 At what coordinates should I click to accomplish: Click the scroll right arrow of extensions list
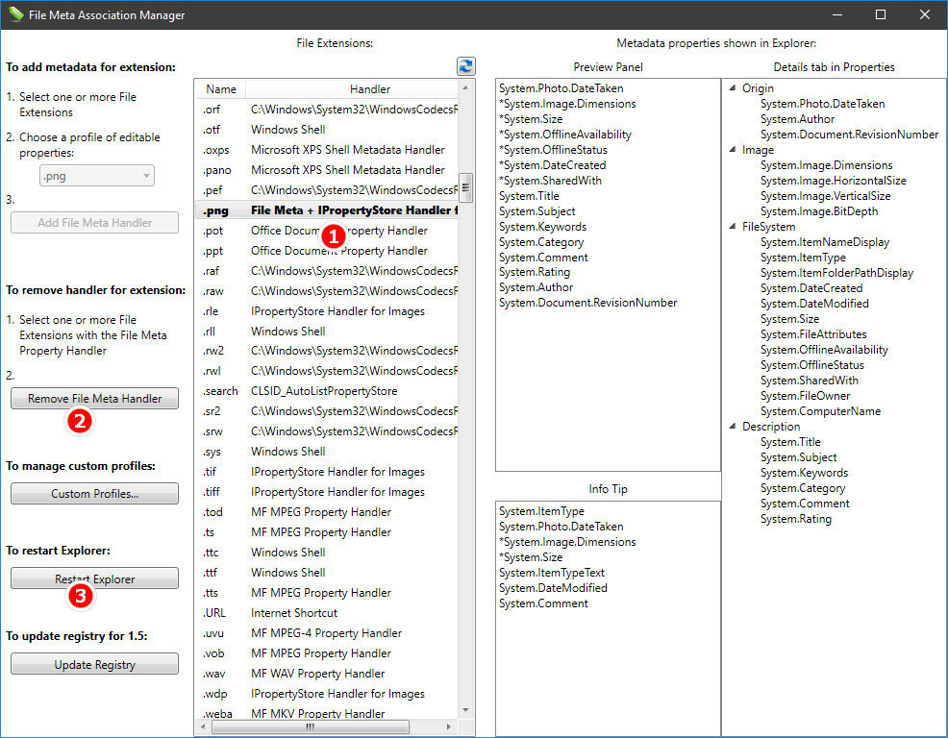(449, 726)
